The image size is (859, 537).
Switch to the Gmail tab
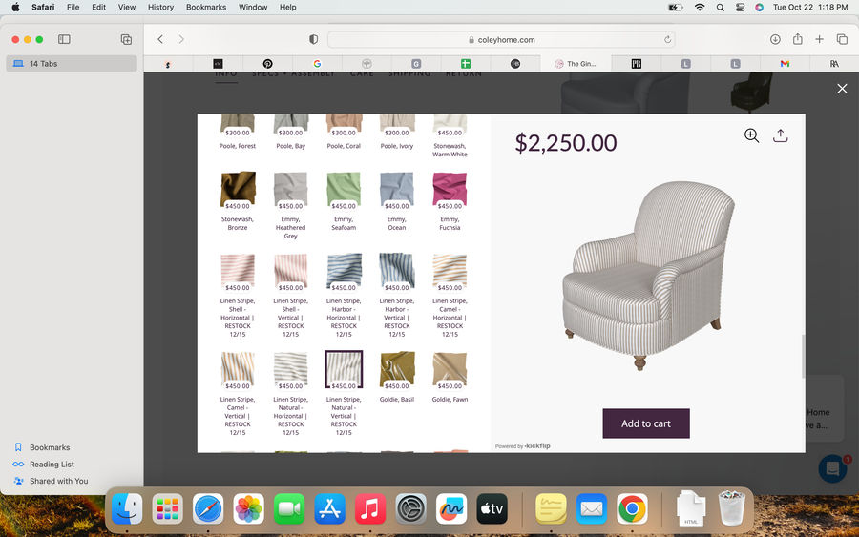tap(785, 64)
